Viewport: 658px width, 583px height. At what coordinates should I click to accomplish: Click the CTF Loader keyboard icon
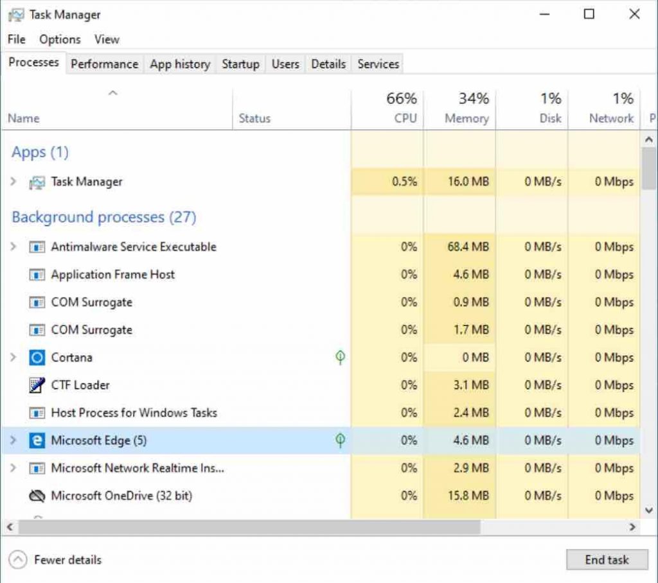[37, 385]
